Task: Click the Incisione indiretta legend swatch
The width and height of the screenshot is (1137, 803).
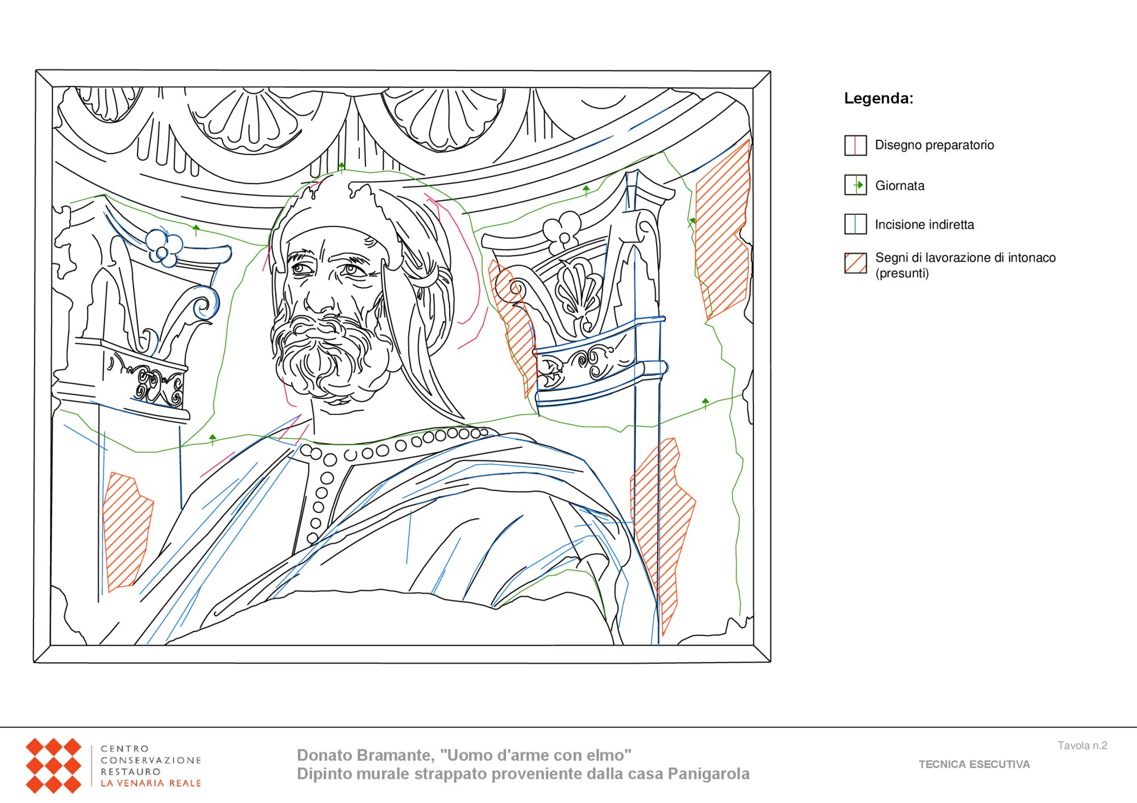Action: coord(856,224)
